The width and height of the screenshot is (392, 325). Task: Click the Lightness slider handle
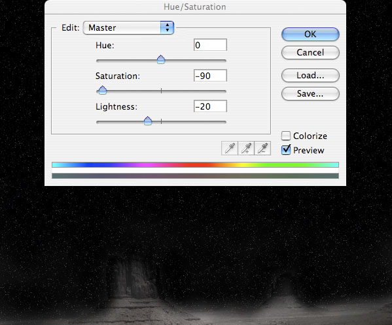point(148,121)
